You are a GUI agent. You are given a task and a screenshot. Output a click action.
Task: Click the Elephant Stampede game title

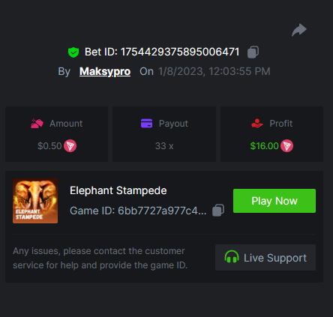click(x=118, y=190)
